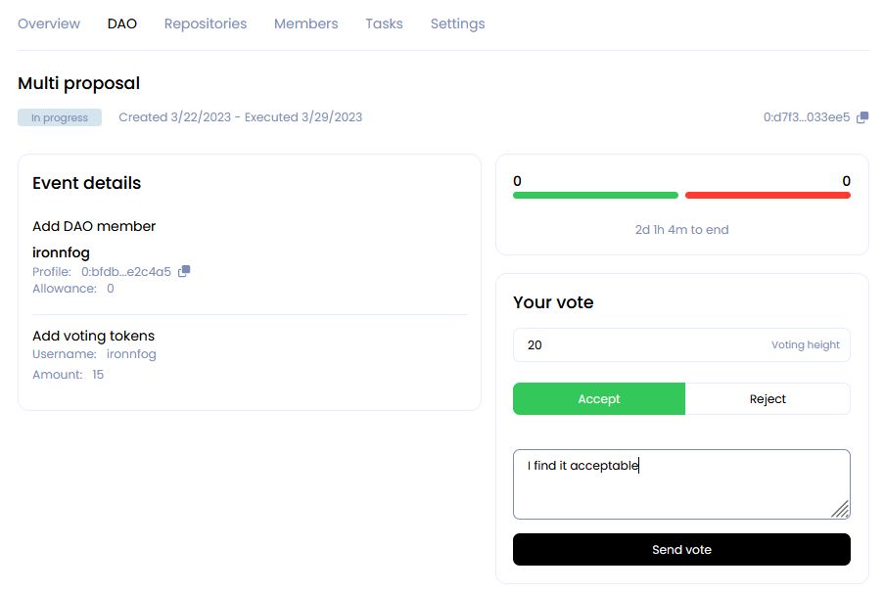Grab the comment box resize handle

pos(841,510)
